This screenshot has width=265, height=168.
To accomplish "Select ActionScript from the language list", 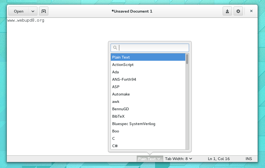I will click(123, 65).
